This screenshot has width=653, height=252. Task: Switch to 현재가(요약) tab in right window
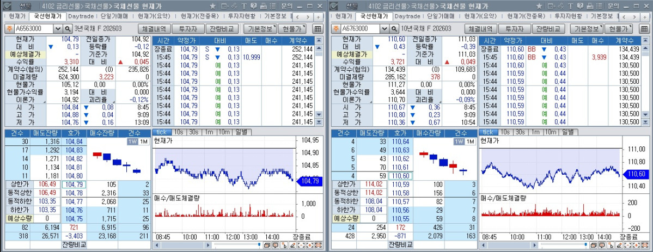[x=480, y=17]
